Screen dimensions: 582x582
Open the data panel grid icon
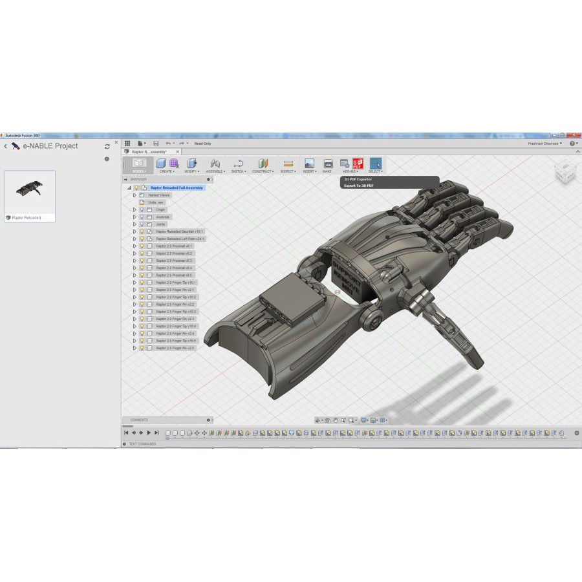point(127,143)
